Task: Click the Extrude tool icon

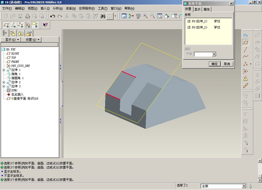Action: click(x=257, y=35)
